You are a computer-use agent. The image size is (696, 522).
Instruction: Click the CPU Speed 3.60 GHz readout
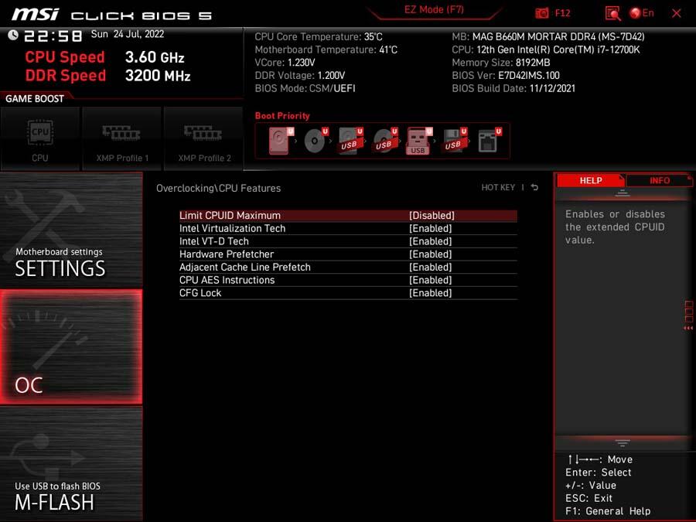click(x=104, y=57)
